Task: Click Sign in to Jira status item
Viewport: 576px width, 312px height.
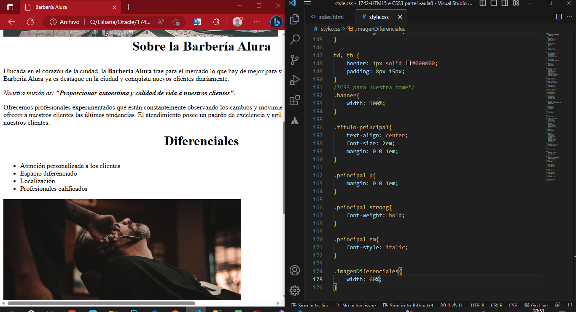Action: click(310, 306)
